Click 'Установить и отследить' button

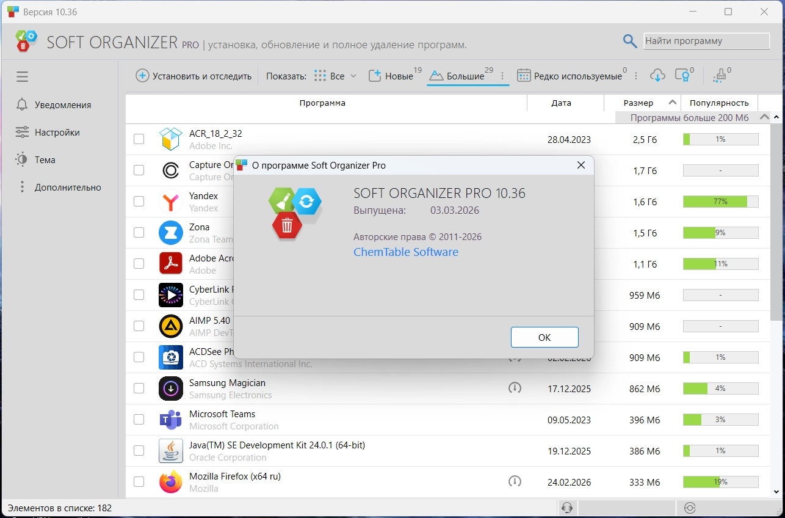tap(194, 76)
